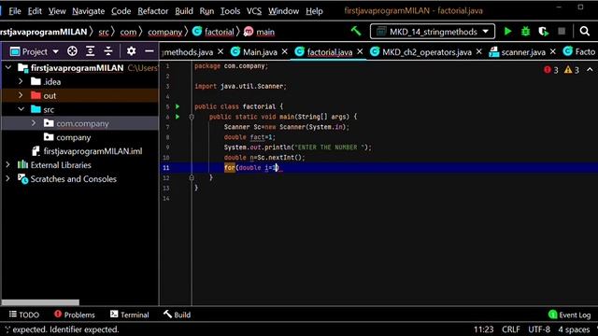The image size is (598, 336).
Task: Expand the out folder
Action: [x=21, y=95]
